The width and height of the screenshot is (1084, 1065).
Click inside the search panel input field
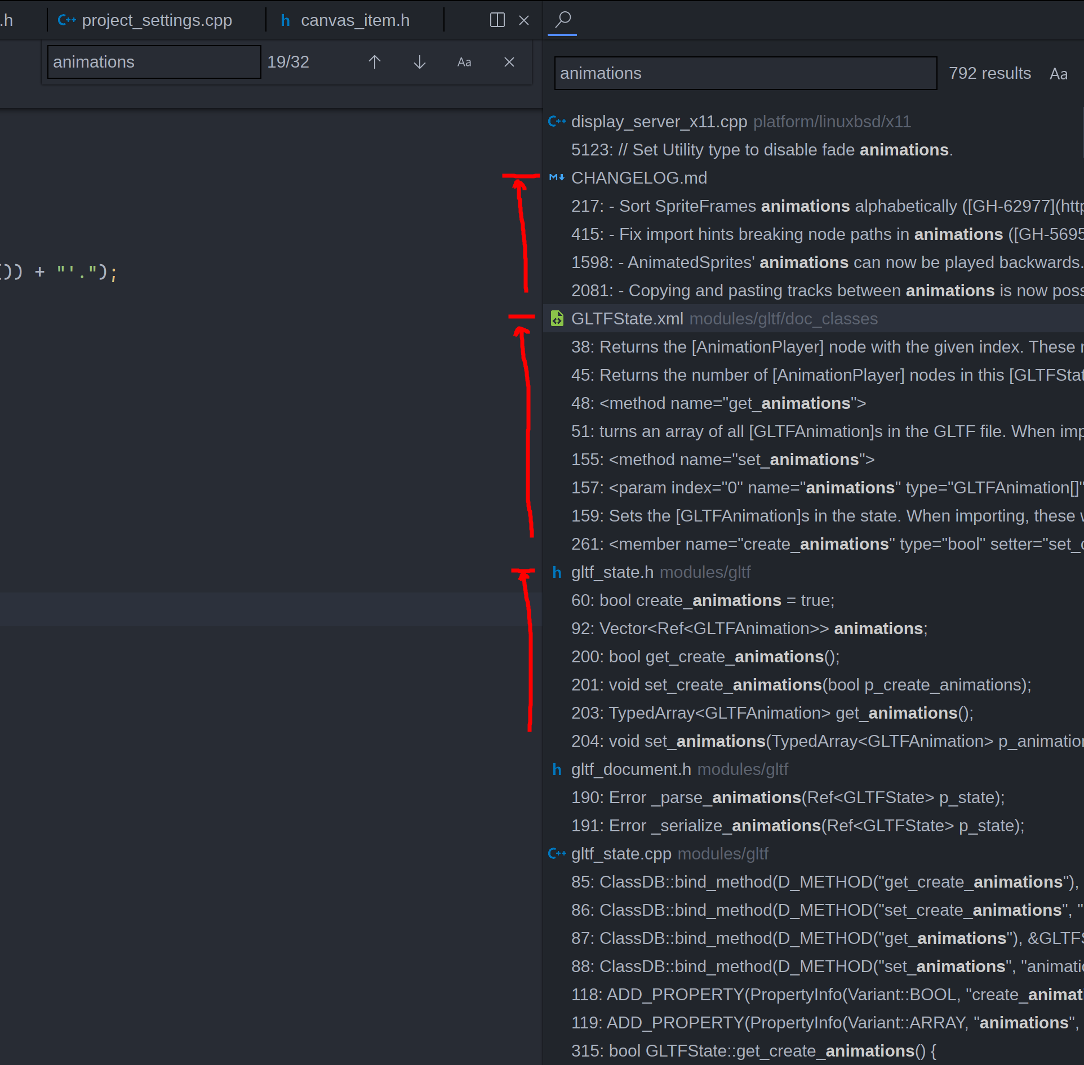click(x=745, y=73)
